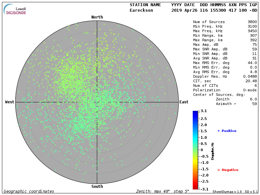Click the Polarization O-mode row
The width and height of the screenshot is (260, 195).
(225, 90)
